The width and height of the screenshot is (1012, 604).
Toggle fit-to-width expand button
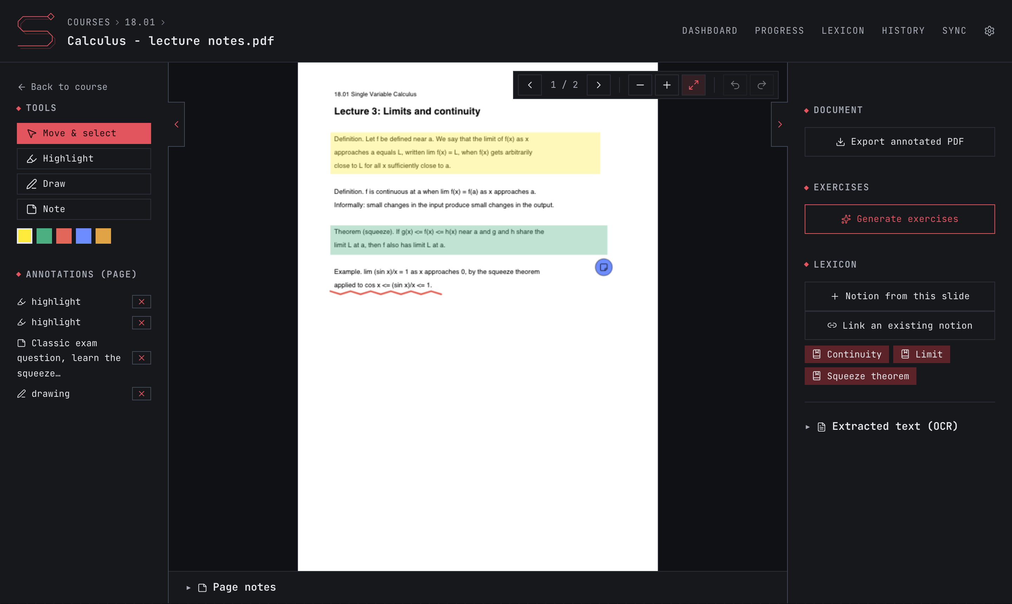693,85
